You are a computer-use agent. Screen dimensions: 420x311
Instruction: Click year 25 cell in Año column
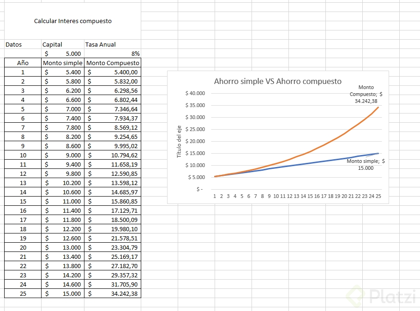coord(23,293)
